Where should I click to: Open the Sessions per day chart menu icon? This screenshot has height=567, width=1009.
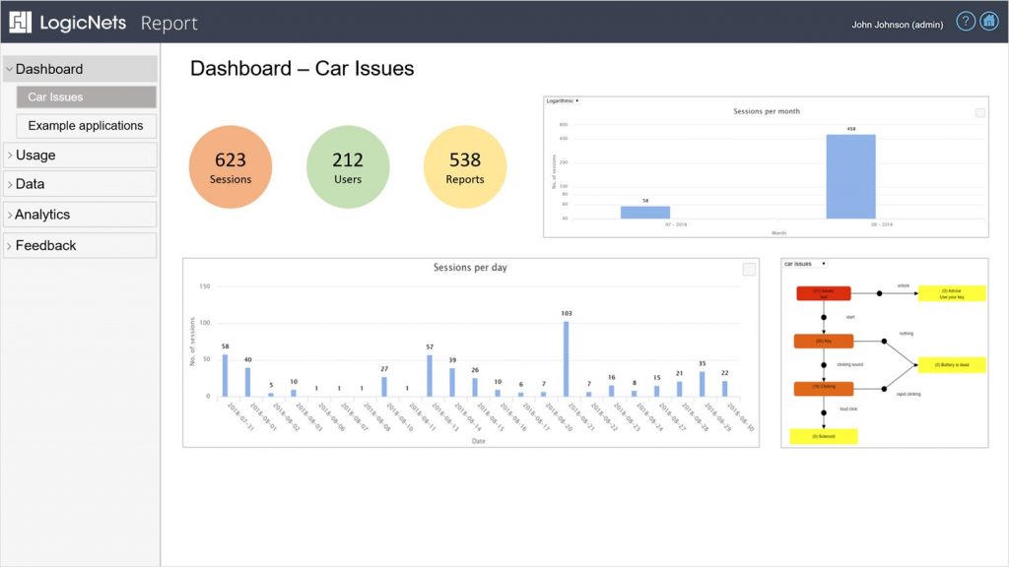tap(749, 269)
